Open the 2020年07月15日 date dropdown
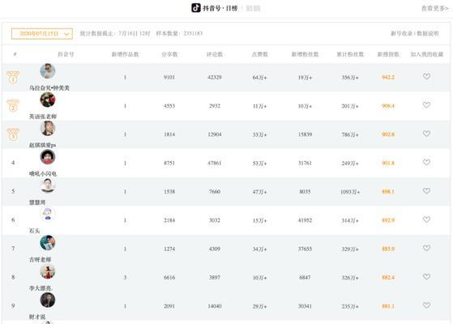Viewport: 453px width, 324px height. pyautogui.click(x=42, y=33)
